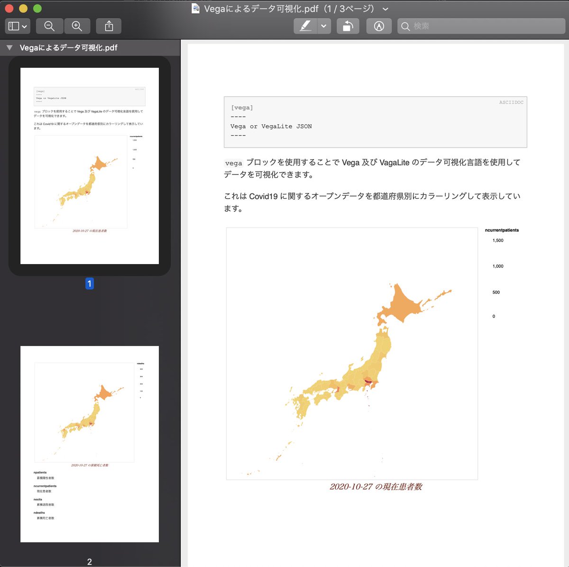Screen dimensions: 569x567
Task: Select the page 1 thumbnail
Action: (x=89, y=166)
